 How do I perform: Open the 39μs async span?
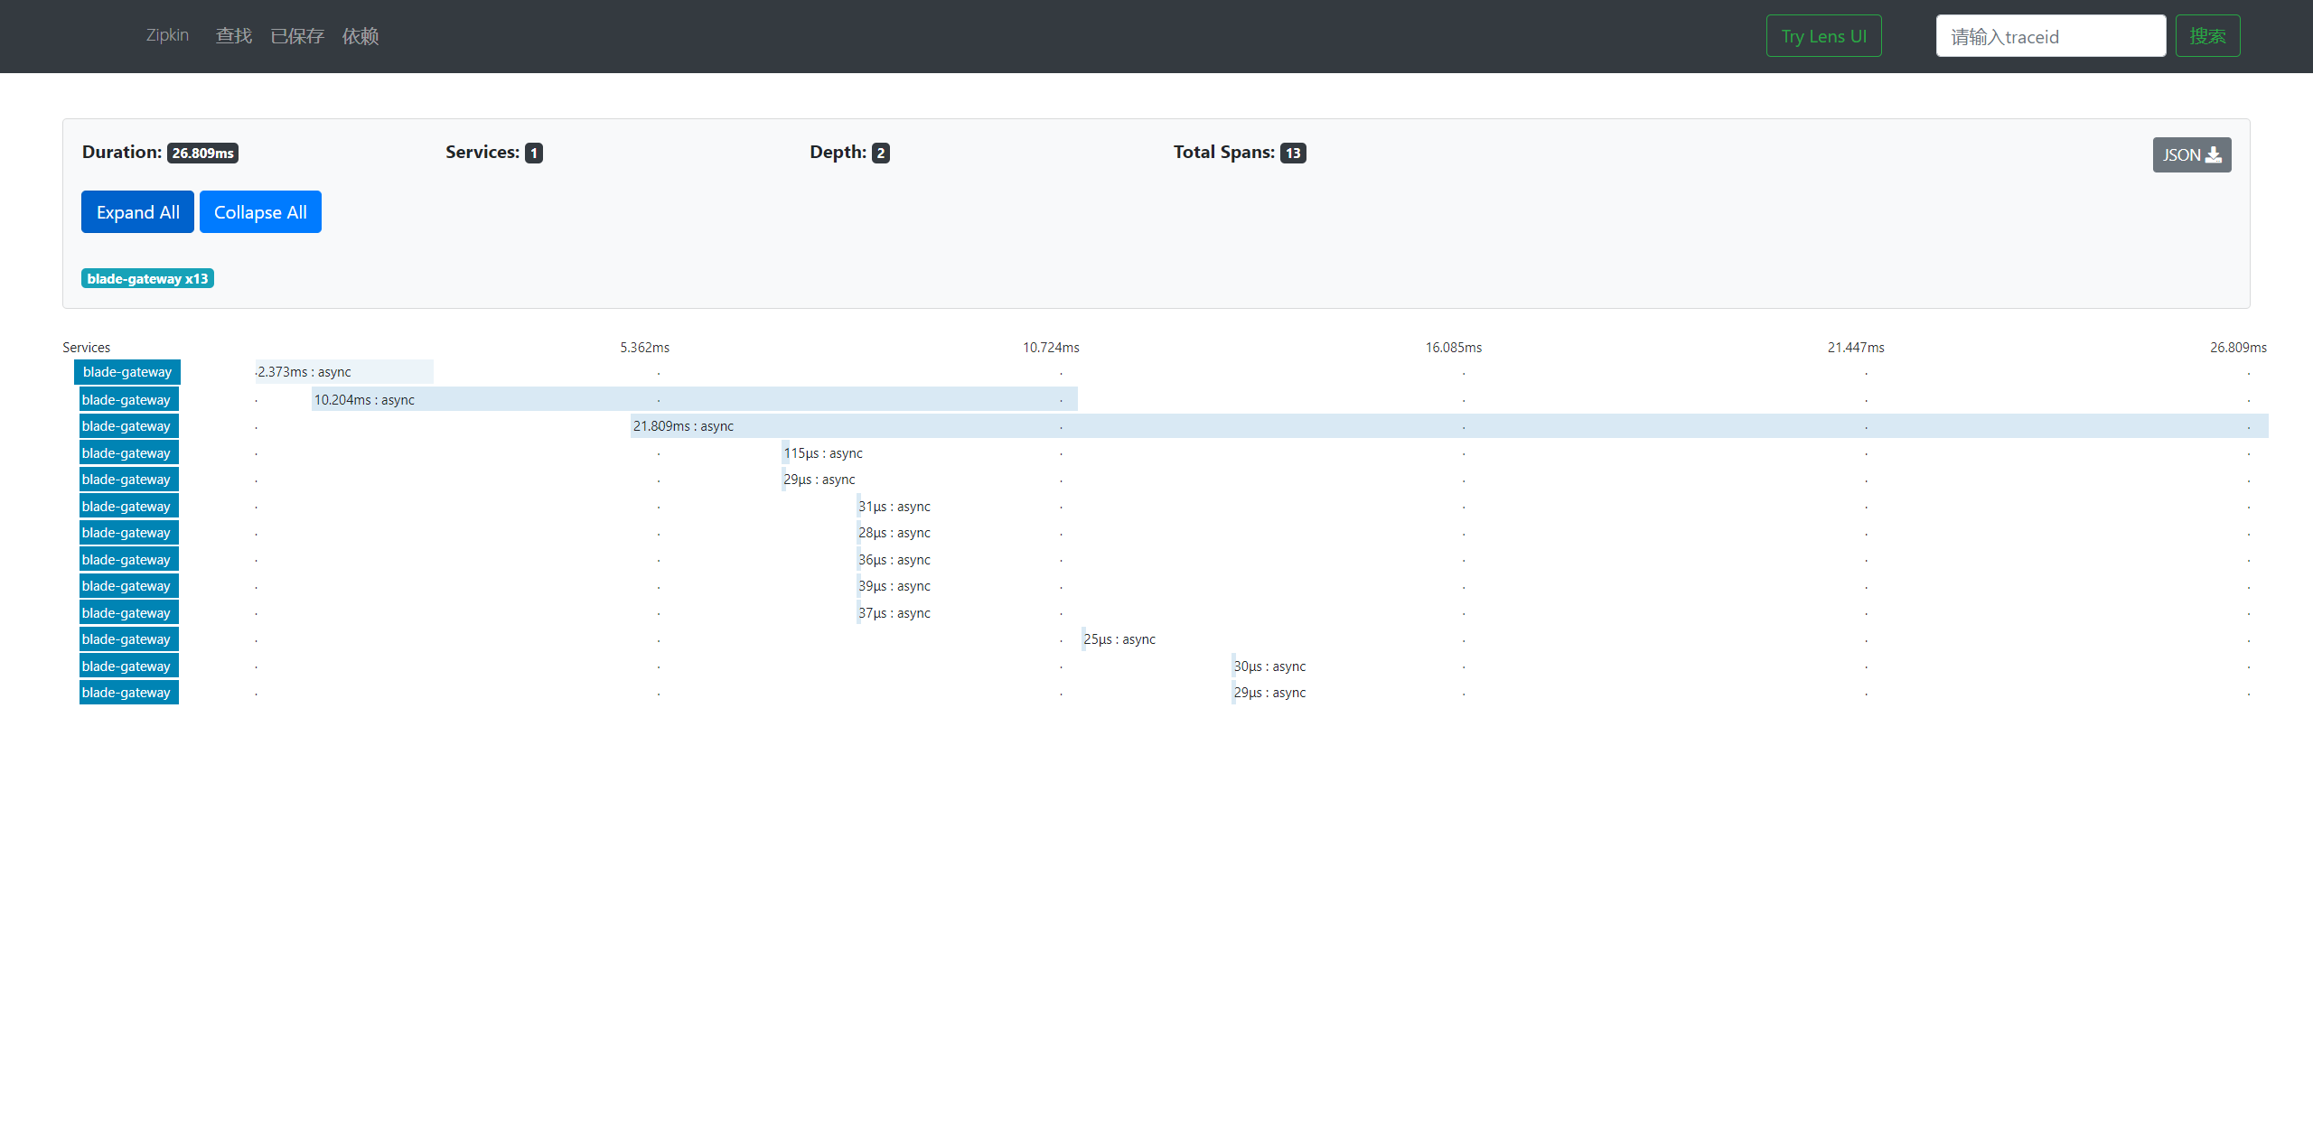tap(893, 586)
